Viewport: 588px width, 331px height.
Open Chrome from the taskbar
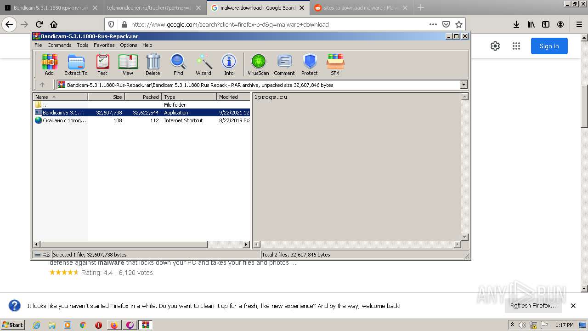(83, 325)
